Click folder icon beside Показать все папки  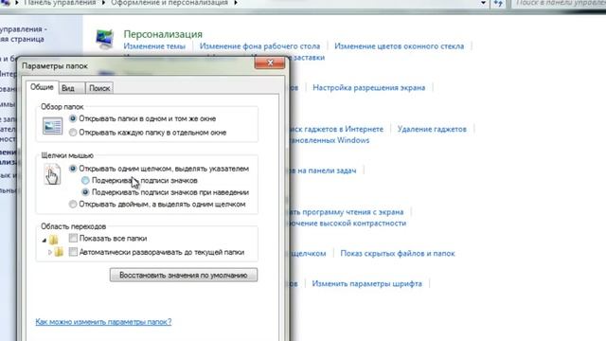pyautogui.click(x=54, y=240)
